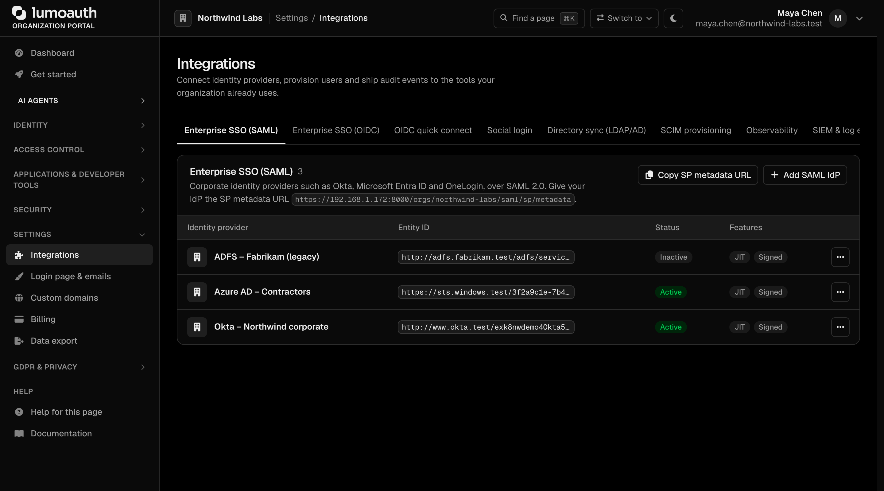Open actions menu for Okta – Northwind corporate
This screenshot has width=884, height=491.
tap(840, 327)
